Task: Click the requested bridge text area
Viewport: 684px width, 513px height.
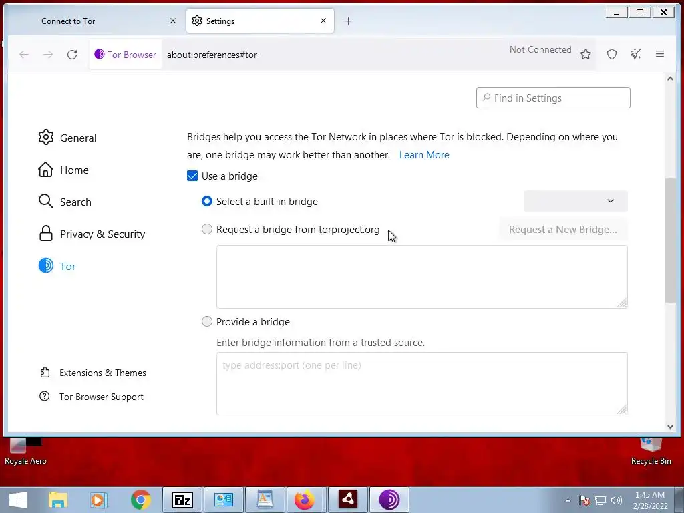Action: click(422, 277)
